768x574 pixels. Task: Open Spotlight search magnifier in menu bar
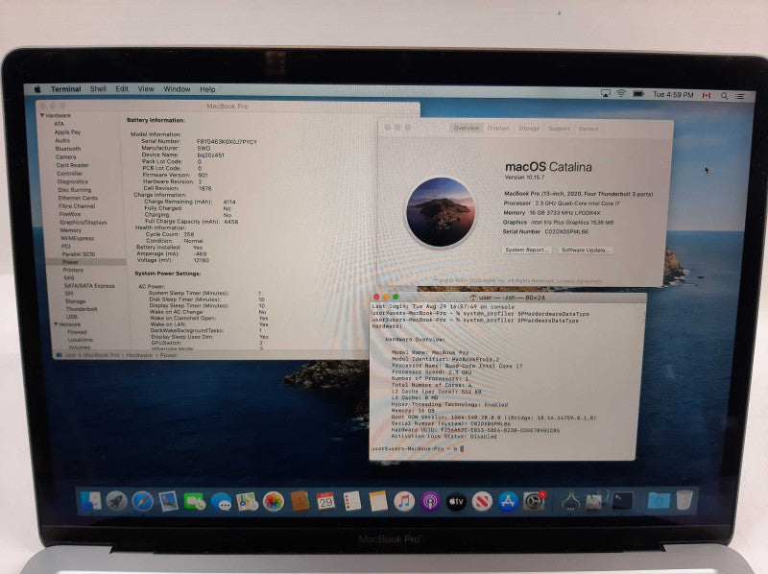(724, 96)
